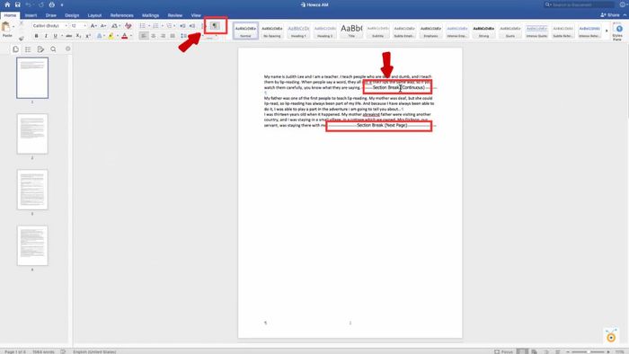Decrease font size with smaller A
Viewport: 629px width, 354px height.
pyautogui.click(x=103, y=26)
